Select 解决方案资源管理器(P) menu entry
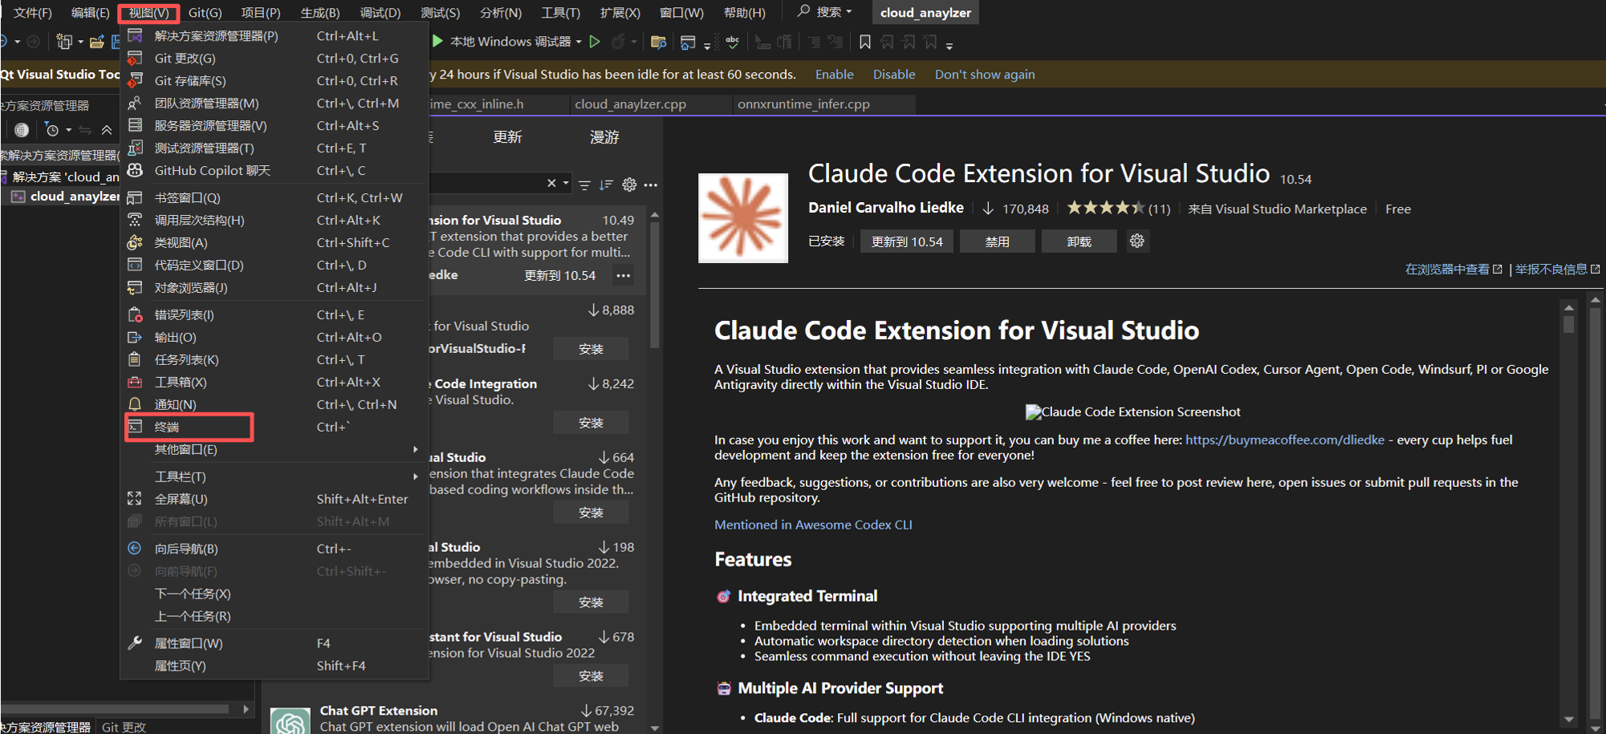Viewport: 1606px width, 734px height. click(274, 36)
